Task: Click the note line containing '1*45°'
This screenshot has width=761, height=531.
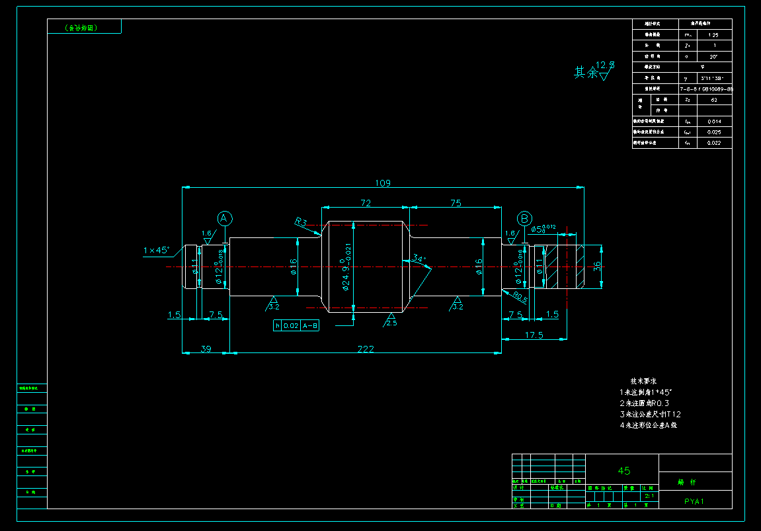Action: click(x=645, y=392)
